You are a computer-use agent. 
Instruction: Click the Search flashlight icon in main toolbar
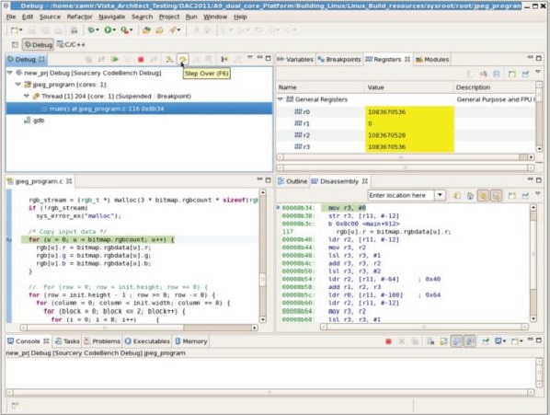pyautogui.click(x=173, y=30)
